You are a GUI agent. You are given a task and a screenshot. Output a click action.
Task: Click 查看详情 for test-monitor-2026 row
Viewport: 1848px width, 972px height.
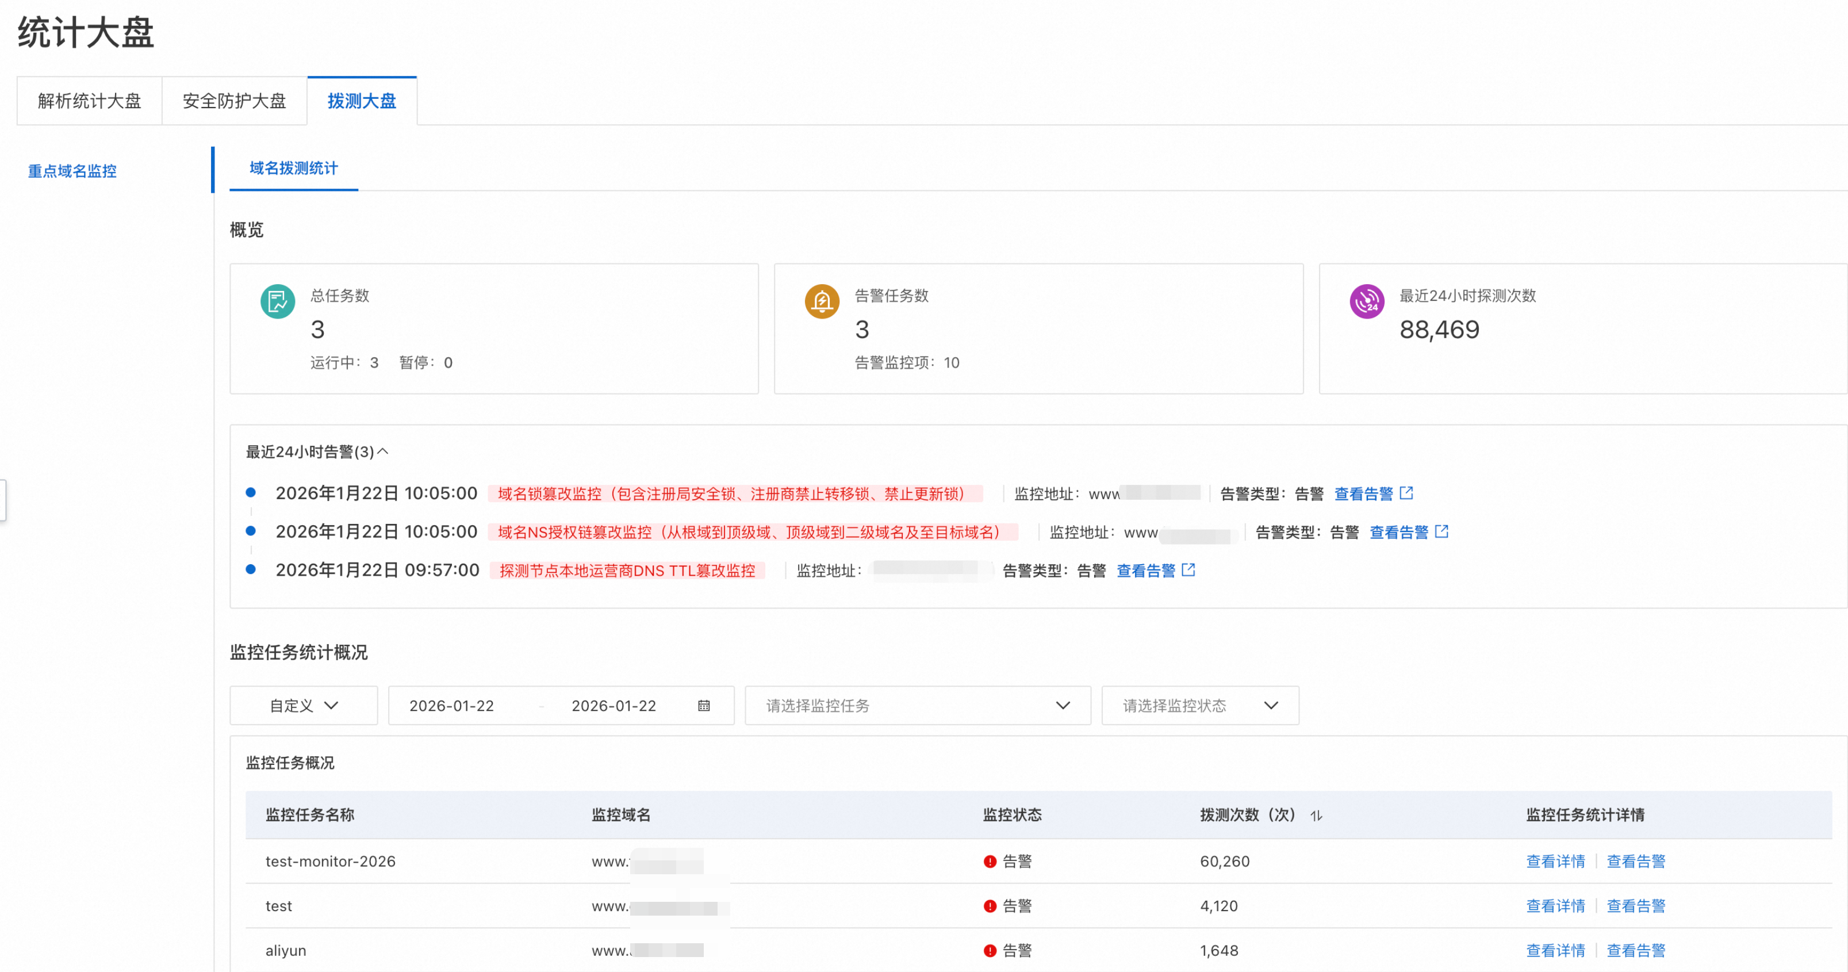coord(1555,862)
